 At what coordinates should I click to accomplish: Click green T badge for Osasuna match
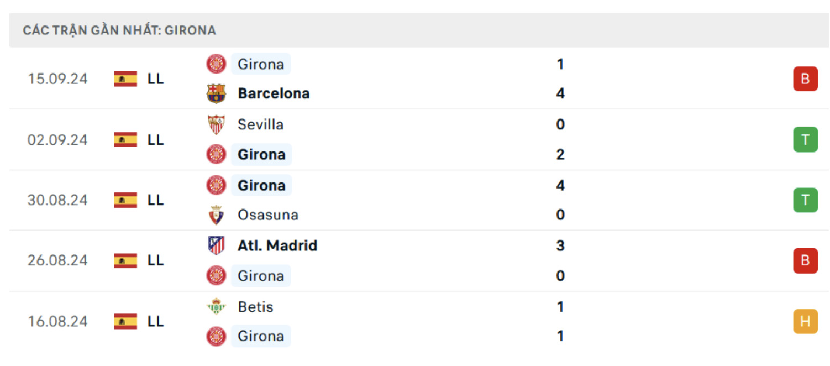click(805, 200)
